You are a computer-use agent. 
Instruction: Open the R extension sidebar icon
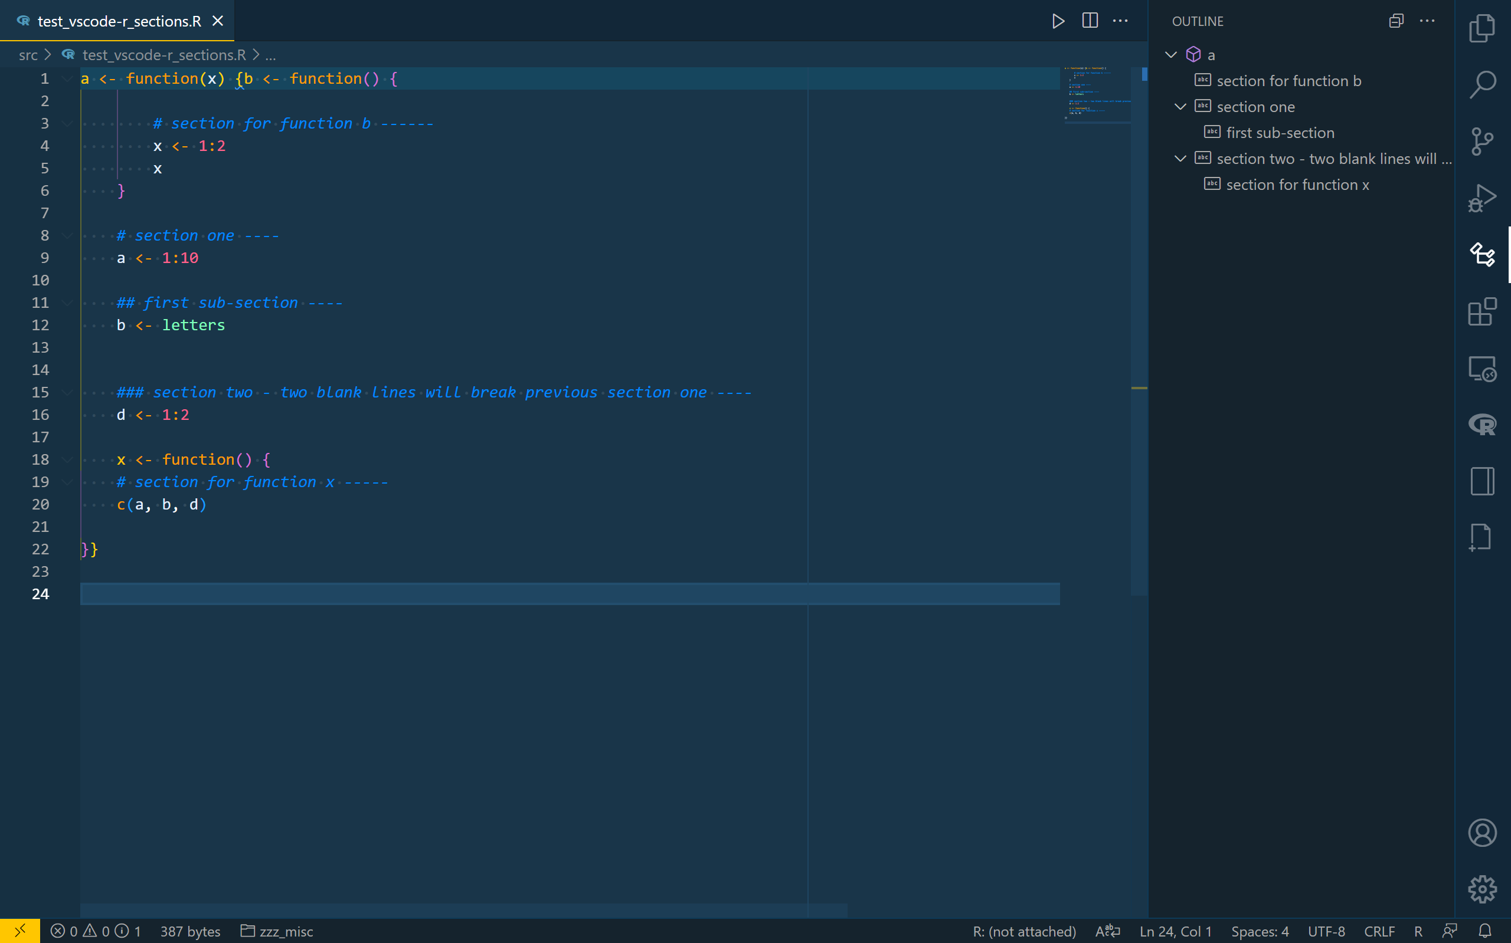click(x=1481, y=425)
